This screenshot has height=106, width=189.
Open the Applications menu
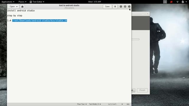8,2
